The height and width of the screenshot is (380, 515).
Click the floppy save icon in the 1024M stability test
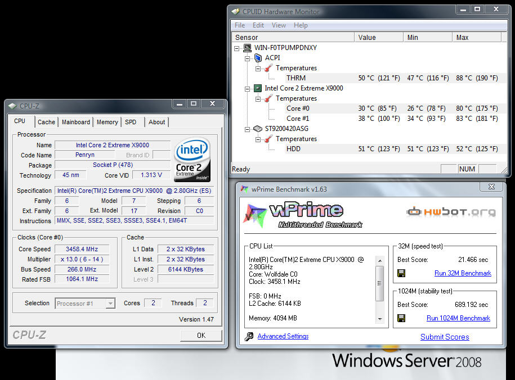401,318
